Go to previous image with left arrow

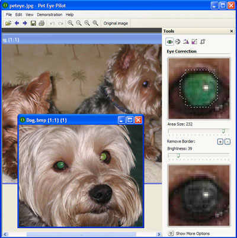coord(17,23)
